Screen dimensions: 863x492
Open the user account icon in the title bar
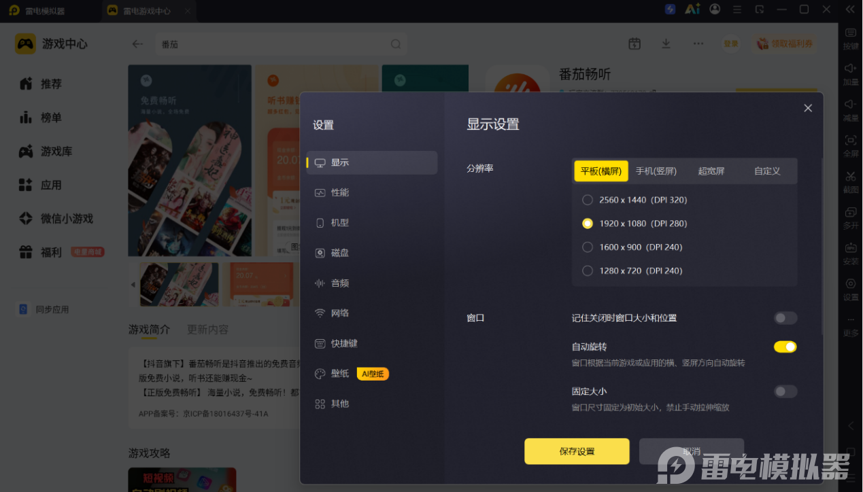[715, 10]
